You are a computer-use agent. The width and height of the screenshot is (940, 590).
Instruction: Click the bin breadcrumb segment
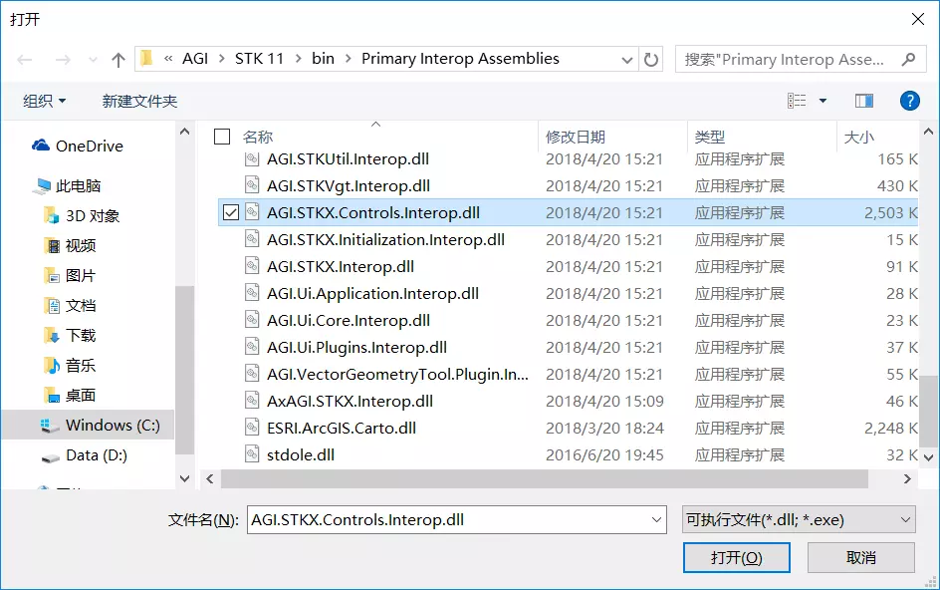(323, 59)
